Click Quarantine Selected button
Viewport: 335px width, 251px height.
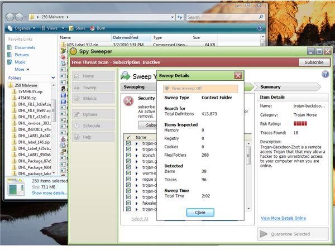tap(293, 234)
